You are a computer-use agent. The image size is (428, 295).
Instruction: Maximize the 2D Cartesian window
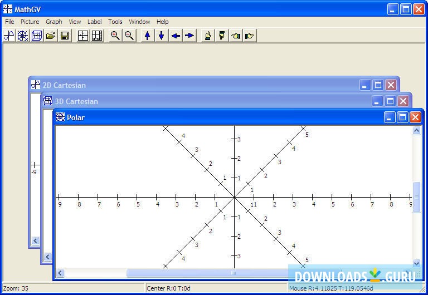(378, 85)
